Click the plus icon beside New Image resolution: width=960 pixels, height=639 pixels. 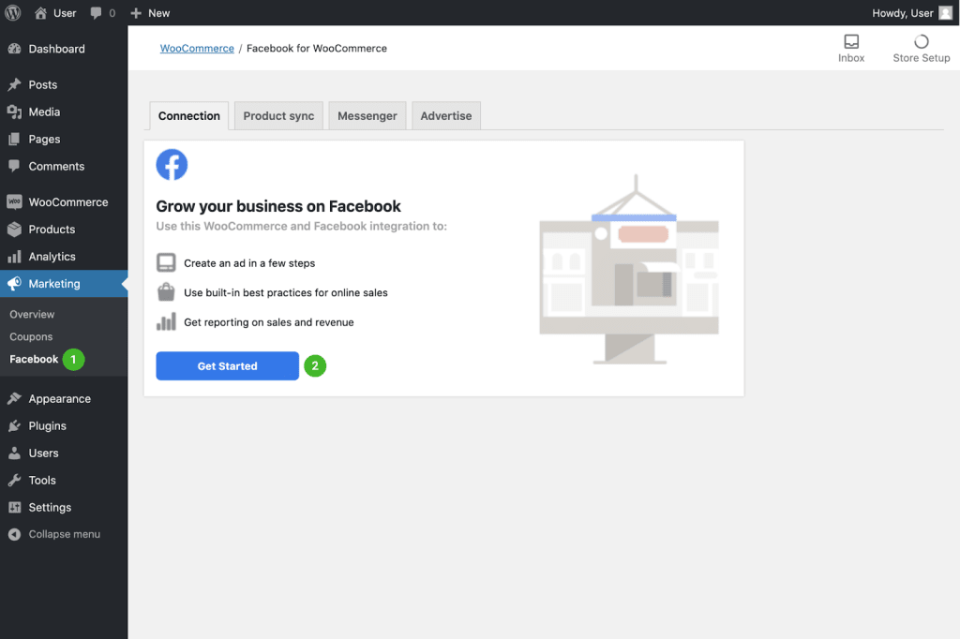click(x=136, y=13)
